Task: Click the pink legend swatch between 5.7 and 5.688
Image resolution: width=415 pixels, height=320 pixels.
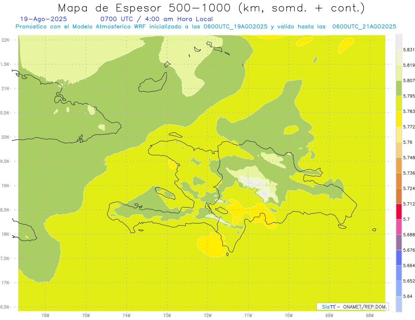Action: click(399, 227)
